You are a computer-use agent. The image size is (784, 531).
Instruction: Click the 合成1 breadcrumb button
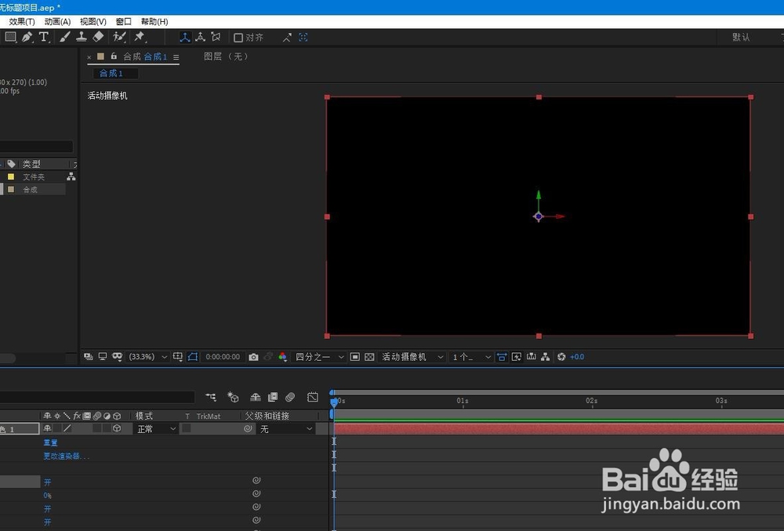tap(115, 74)
